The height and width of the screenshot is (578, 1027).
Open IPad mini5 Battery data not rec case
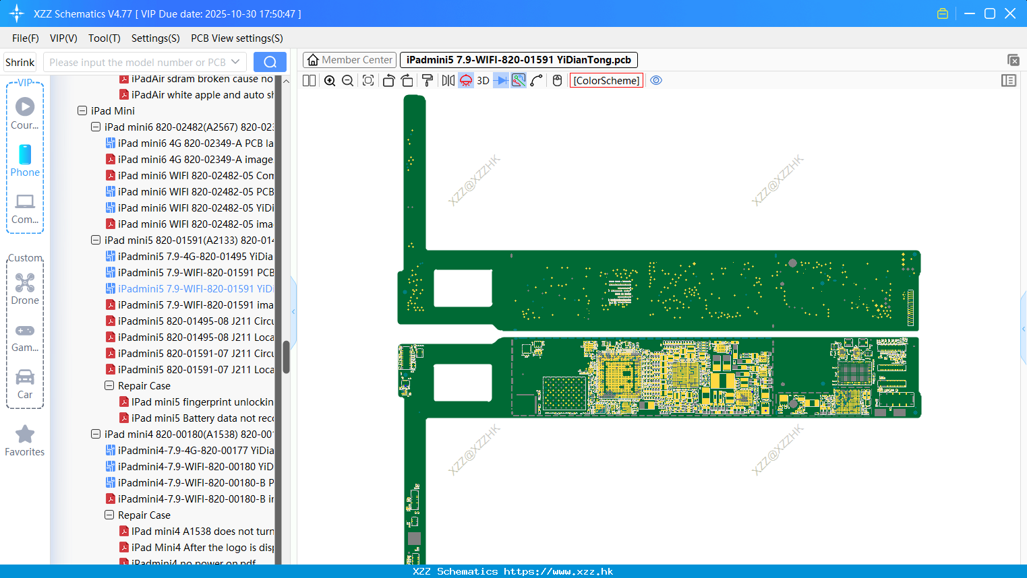click(x=196, y=418)
